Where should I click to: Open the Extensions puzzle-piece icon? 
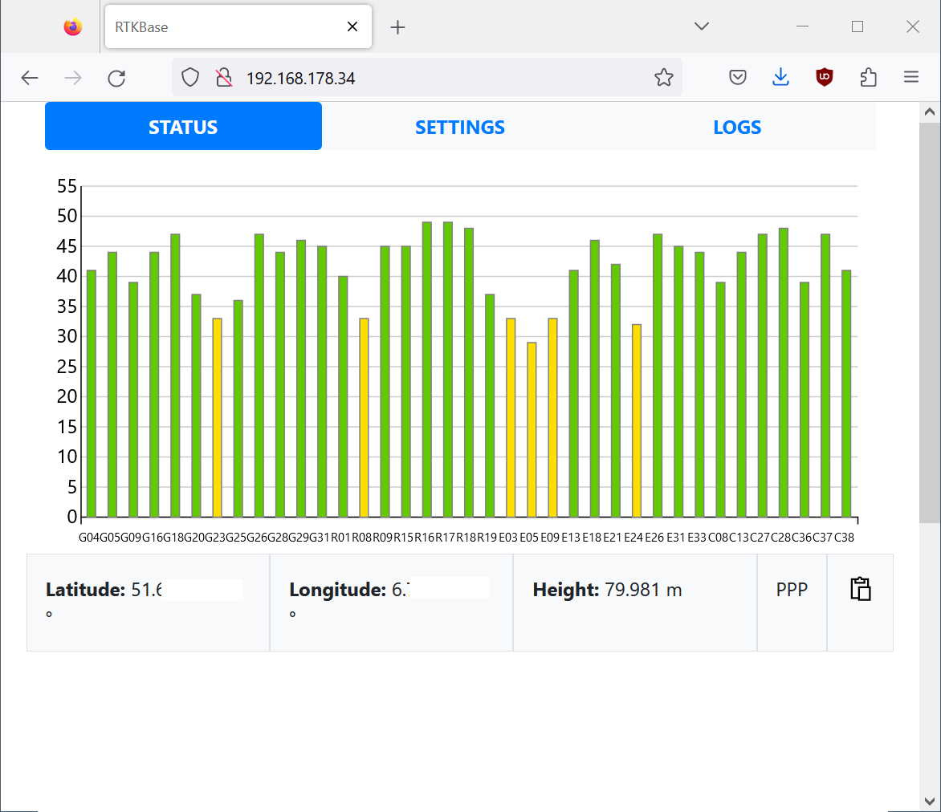coord(868,78)
